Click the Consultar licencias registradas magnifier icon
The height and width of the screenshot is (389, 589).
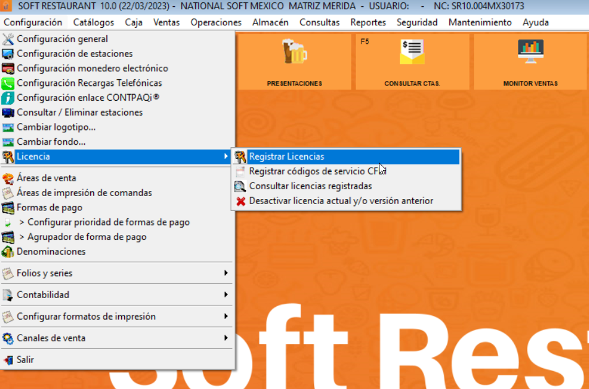(x=240, y=186)
